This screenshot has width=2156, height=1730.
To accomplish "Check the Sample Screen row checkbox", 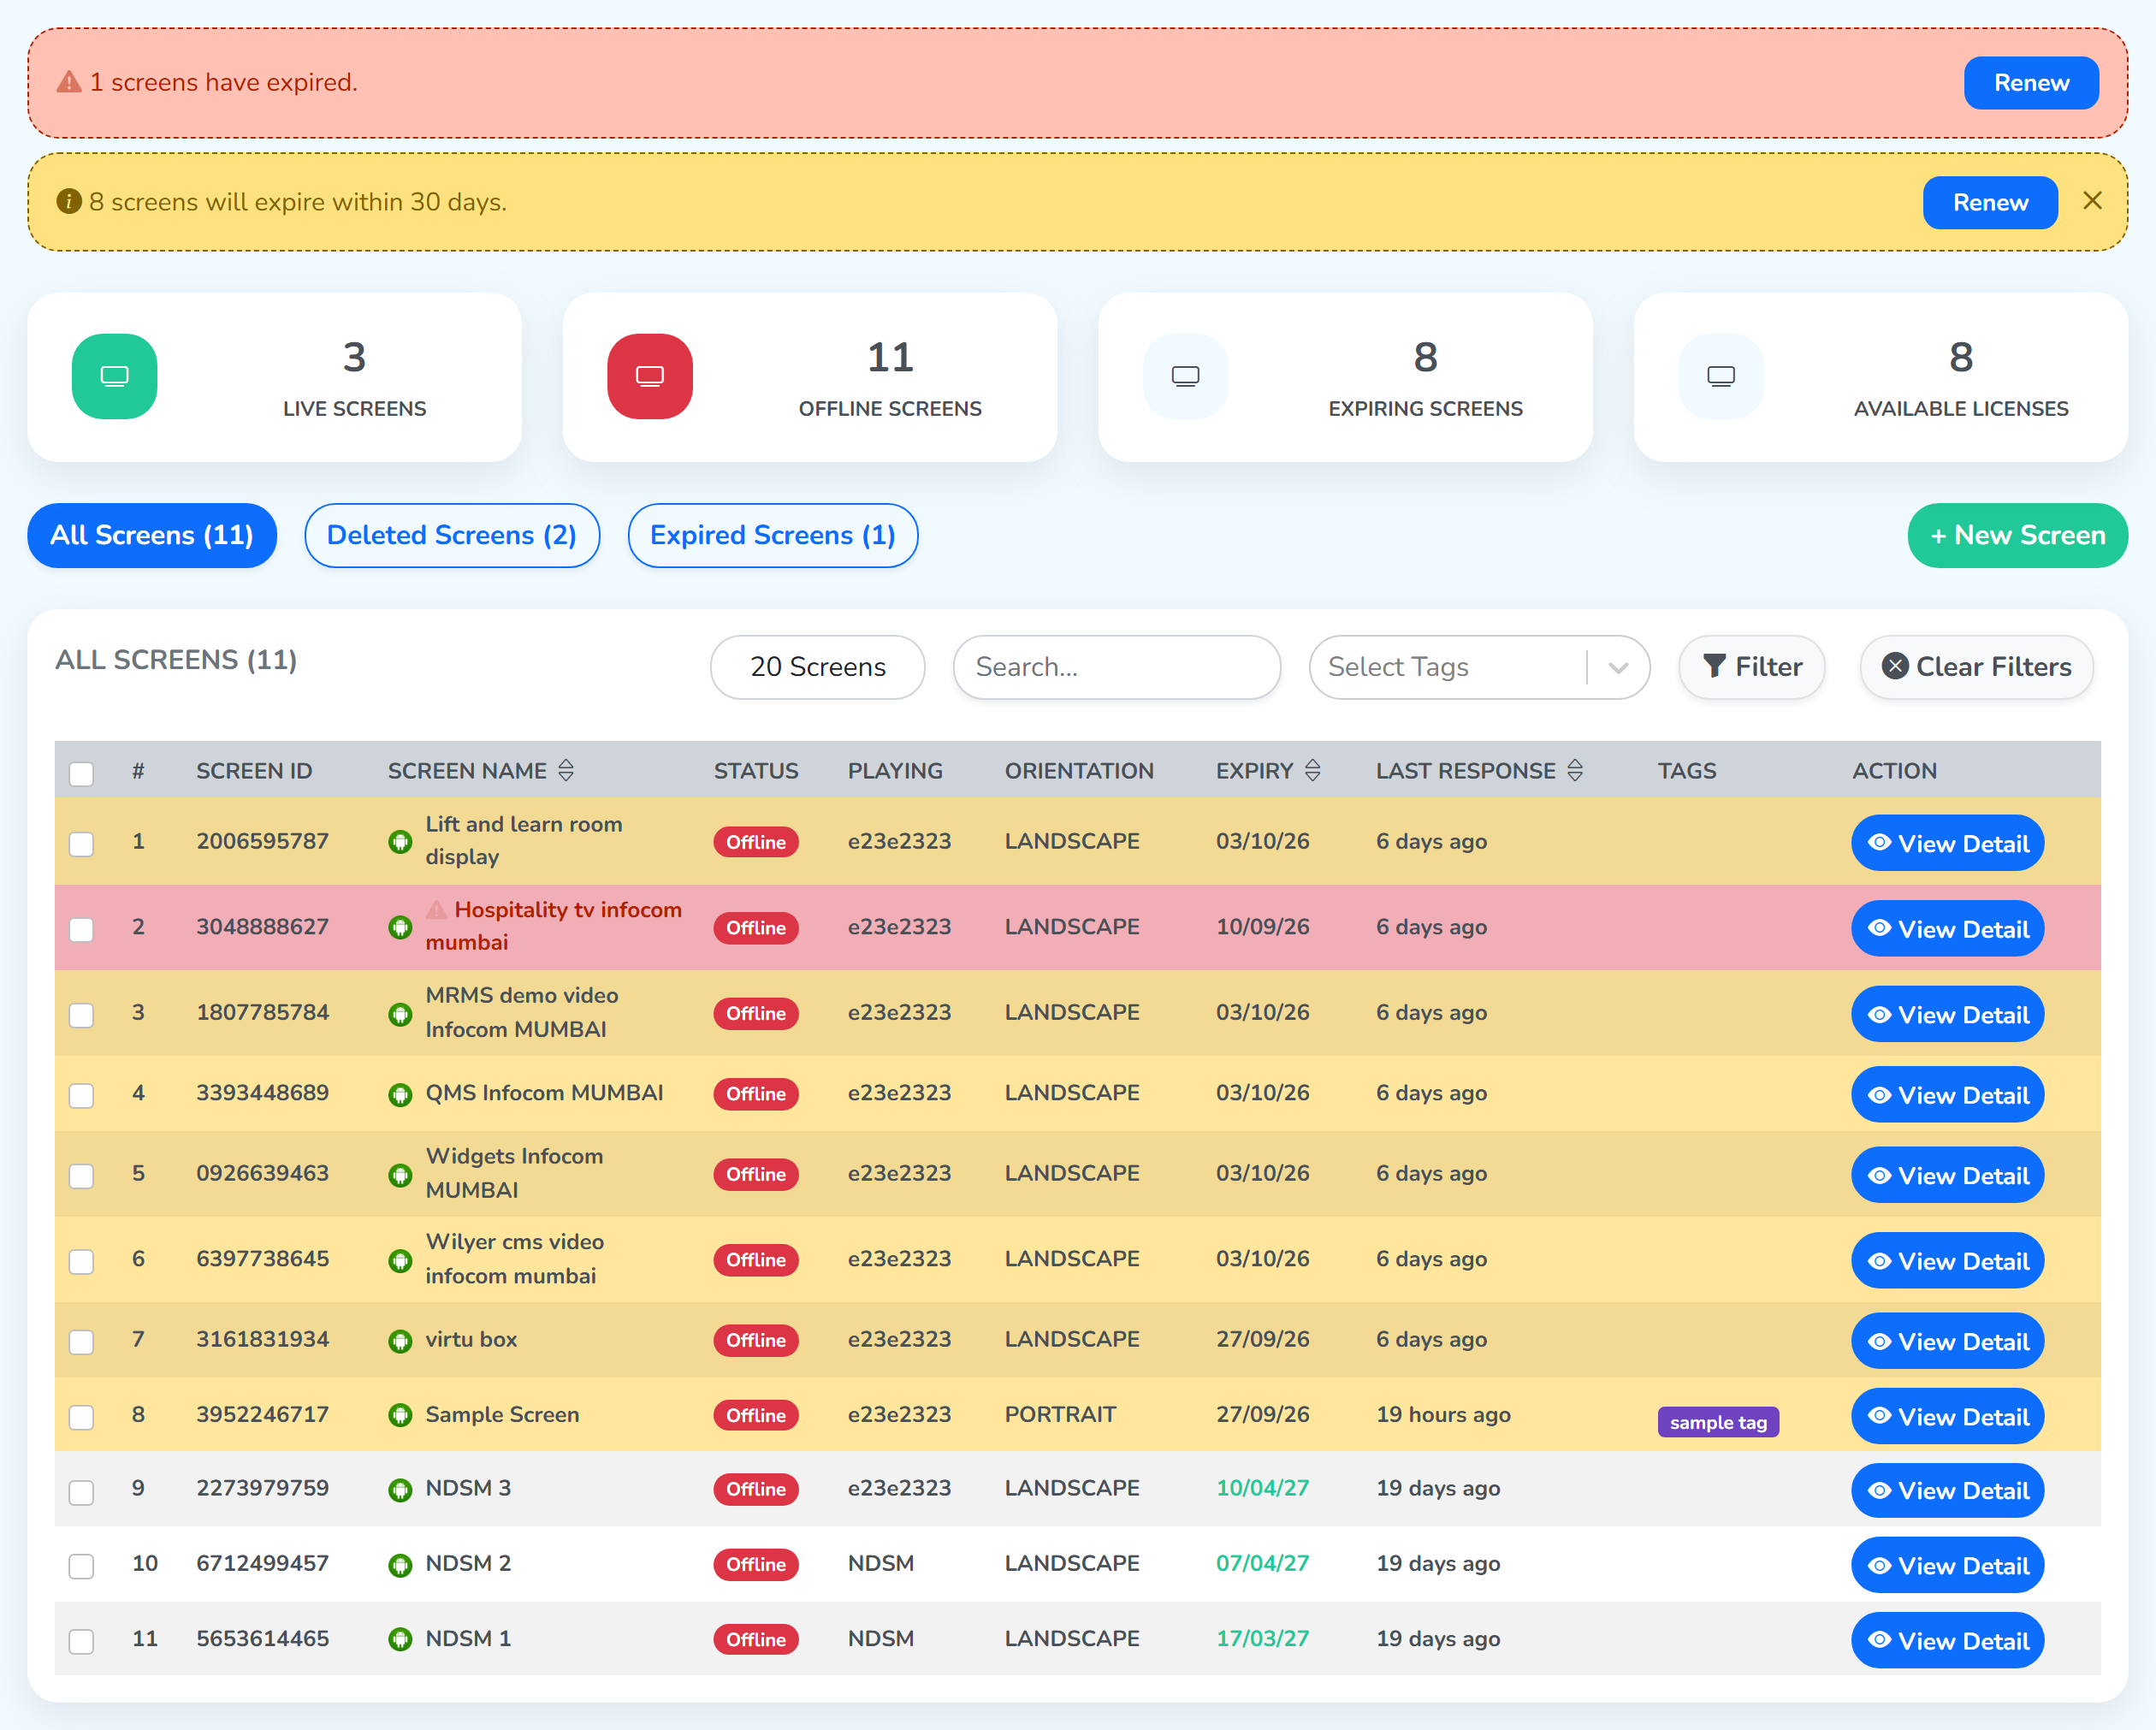I will coord(81,1417).
